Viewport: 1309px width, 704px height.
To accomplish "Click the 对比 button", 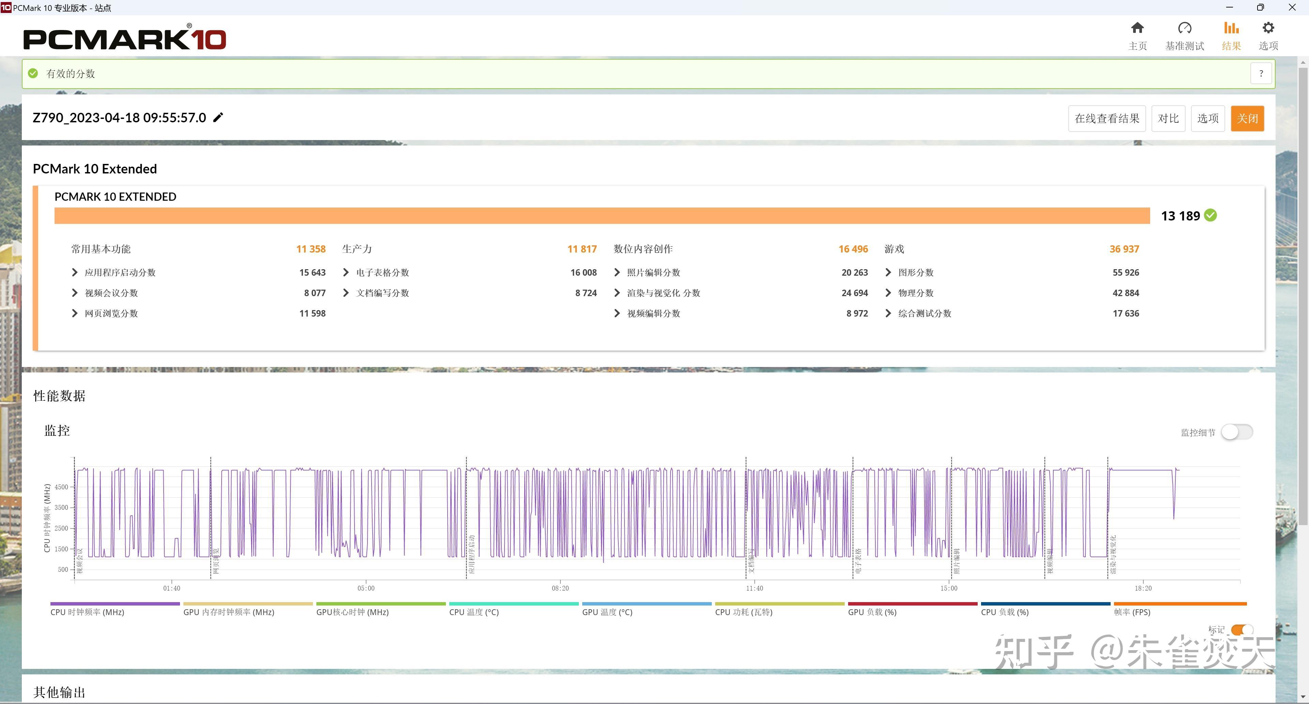I will pyautogui.click(x=1168, y=118).
